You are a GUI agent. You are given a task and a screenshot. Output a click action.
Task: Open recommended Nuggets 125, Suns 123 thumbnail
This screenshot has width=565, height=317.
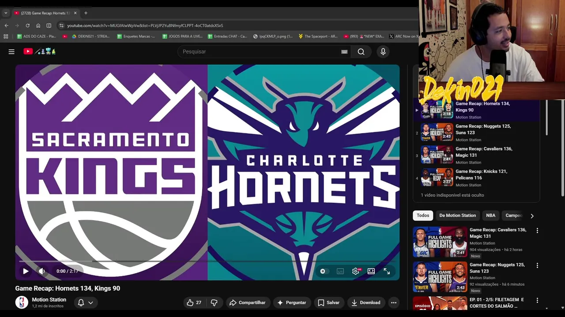click(440, 277)
